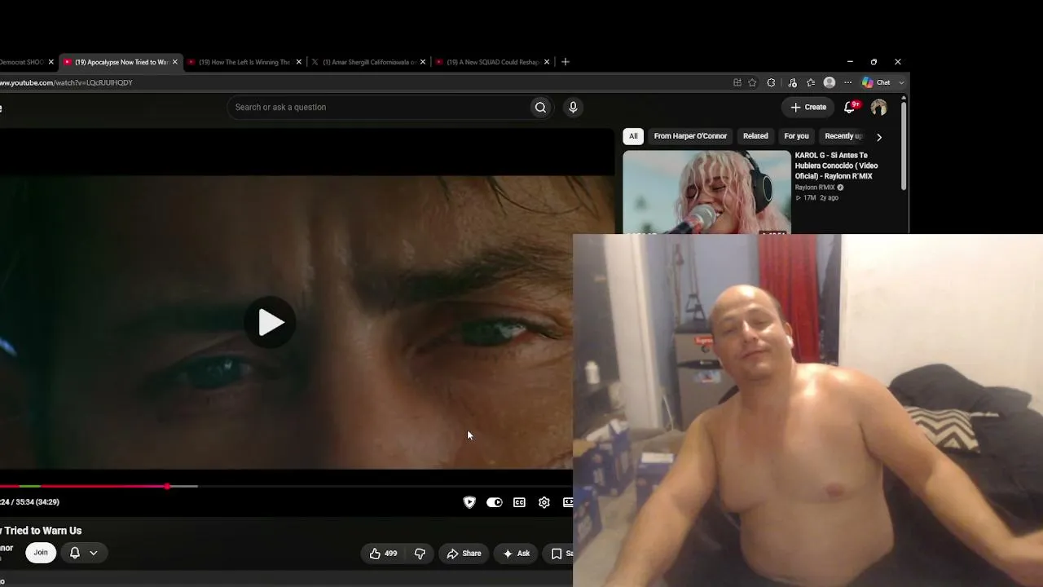Select the Recently uploaded chip

tap(843, 136)
